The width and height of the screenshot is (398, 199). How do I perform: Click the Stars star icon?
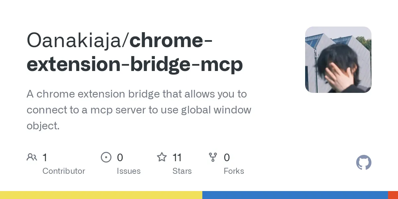162,157
